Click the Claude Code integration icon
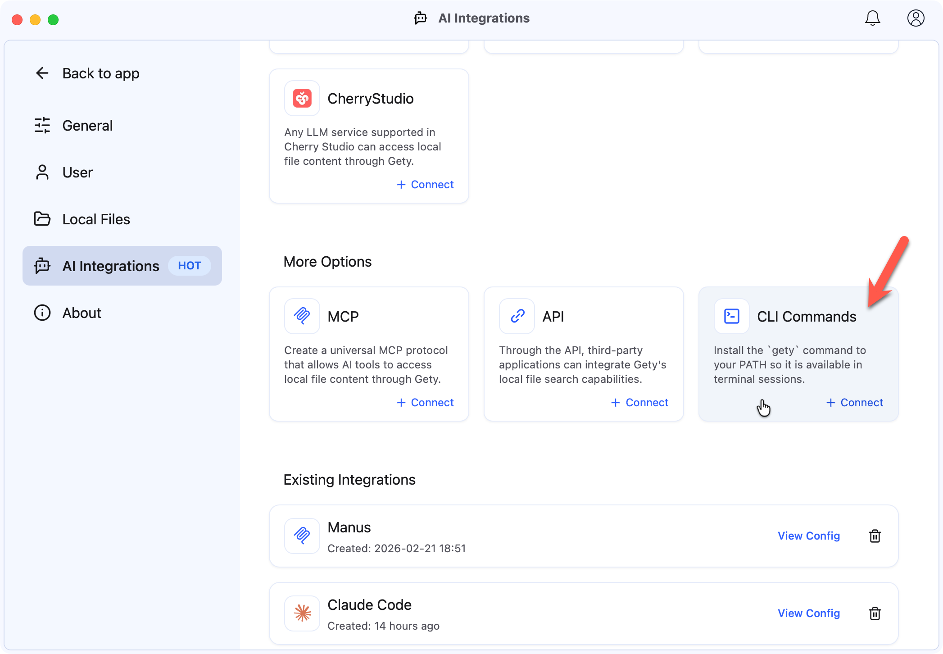The image size is (943, 654). click(302, 613)
